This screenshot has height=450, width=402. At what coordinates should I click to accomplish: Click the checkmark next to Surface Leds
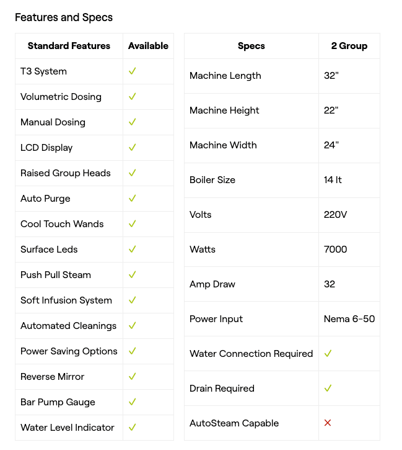132,250
